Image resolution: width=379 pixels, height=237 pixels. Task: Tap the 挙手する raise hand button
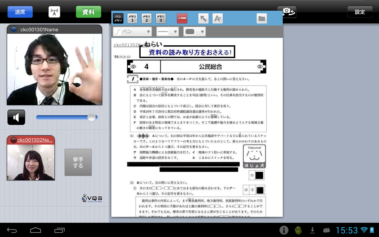78,162
